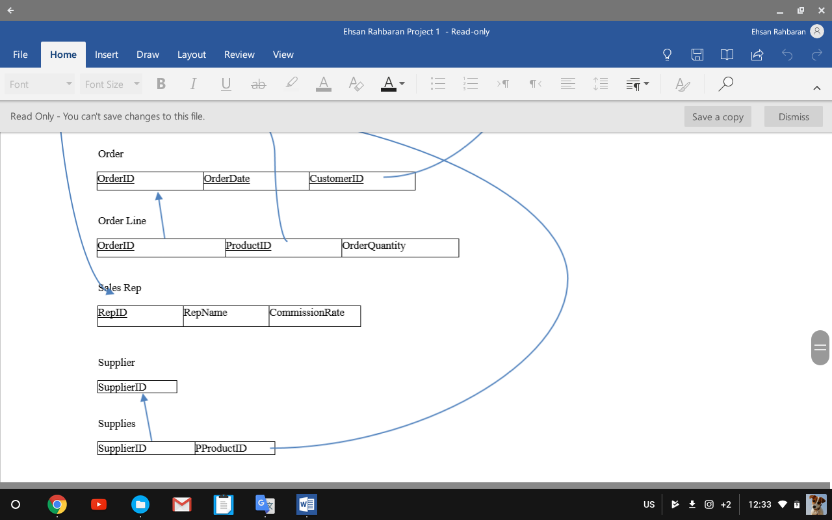
Task: Open Chrome from the taskbar shelf
Action: click(x=57, y=504)
